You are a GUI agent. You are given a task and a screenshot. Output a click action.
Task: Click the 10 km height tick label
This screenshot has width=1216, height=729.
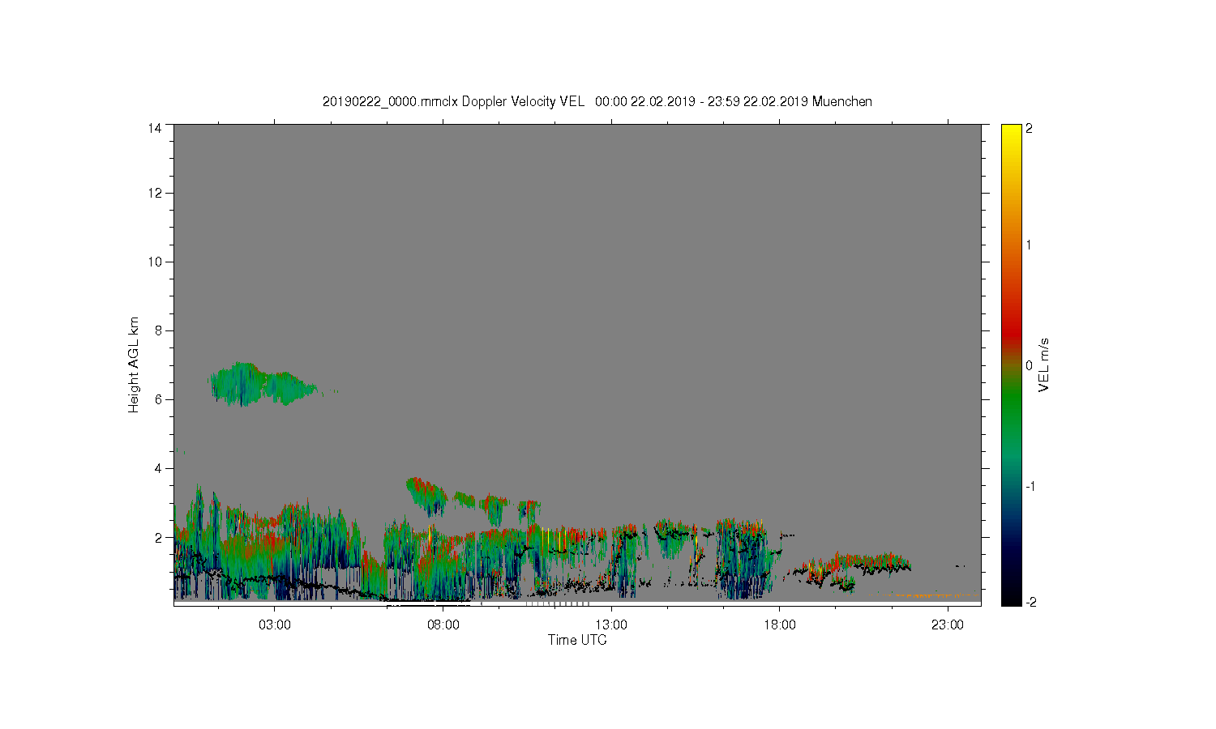tap(154, 262)
